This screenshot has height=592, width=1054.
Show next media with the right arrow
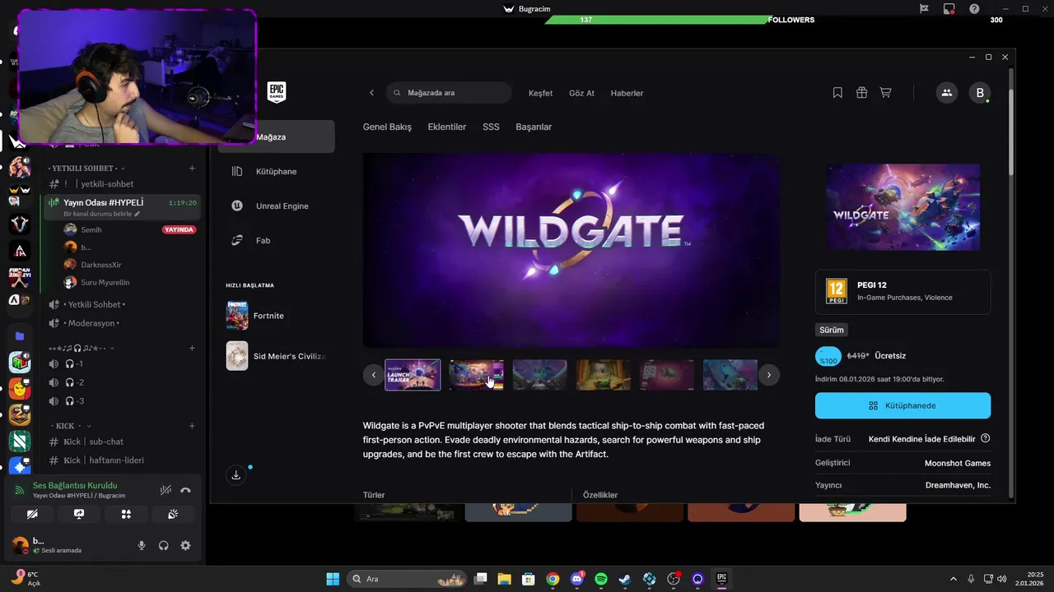768,375
